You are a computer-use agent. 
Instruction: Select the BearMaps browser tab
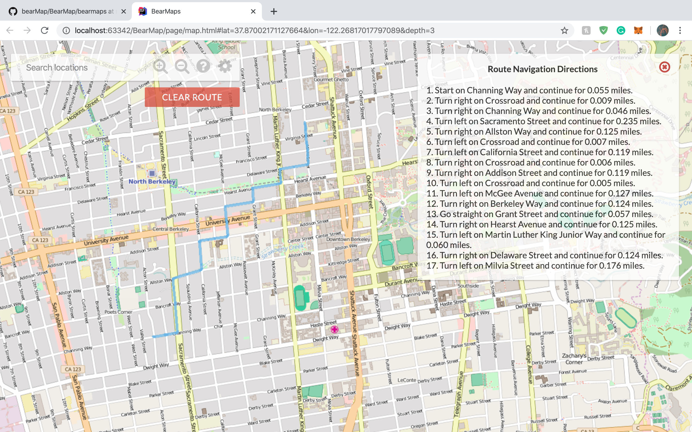point(196,11)
